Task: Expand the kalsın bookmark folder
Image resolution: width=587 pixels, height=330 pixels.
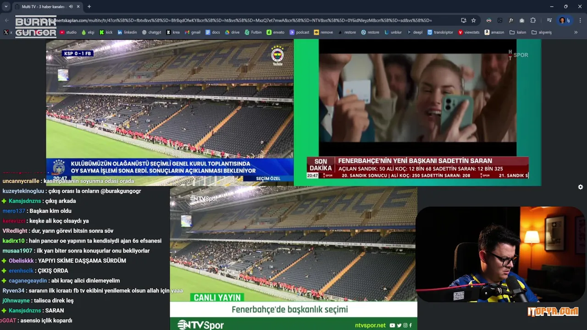Action: point(518,33)
